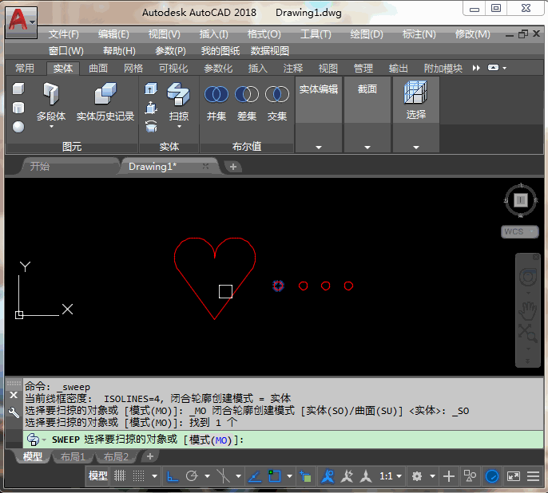Open the 修改(M) menu
Viewport: 548px width, 493px height.
coord(473,34)
